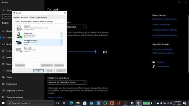This screenshot has height=106, width=189.
Task: Switch to Recording tab
Action: click(x=25, y=17)
